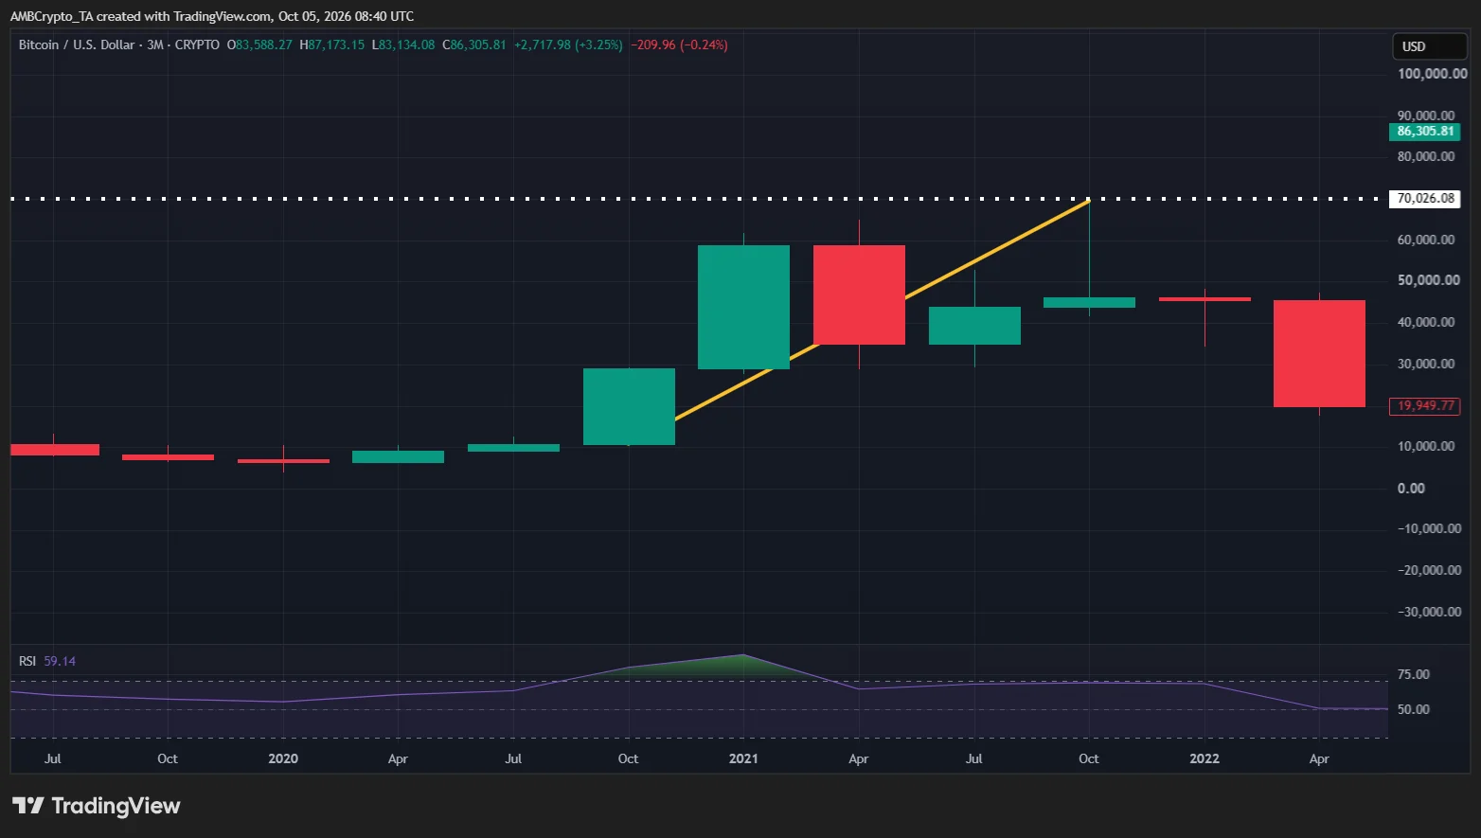Click the low price value 83,134.08
Image resolution: width=1481 pixels, height=838 pixels.
click(407, 45)
